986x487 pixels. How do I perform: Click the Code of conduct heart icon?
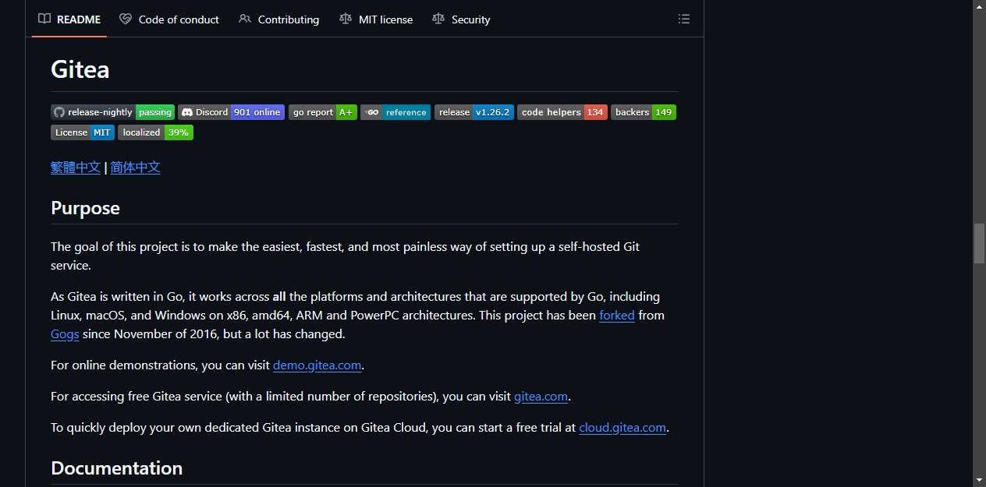126,19
